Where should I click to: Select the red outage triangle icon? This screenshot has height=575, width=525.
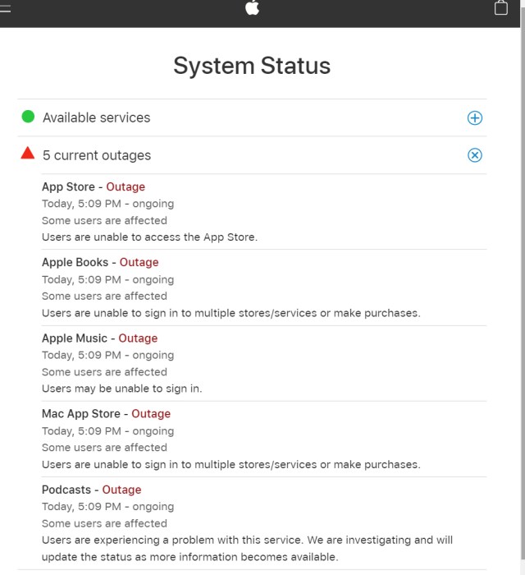coord(27,154)
